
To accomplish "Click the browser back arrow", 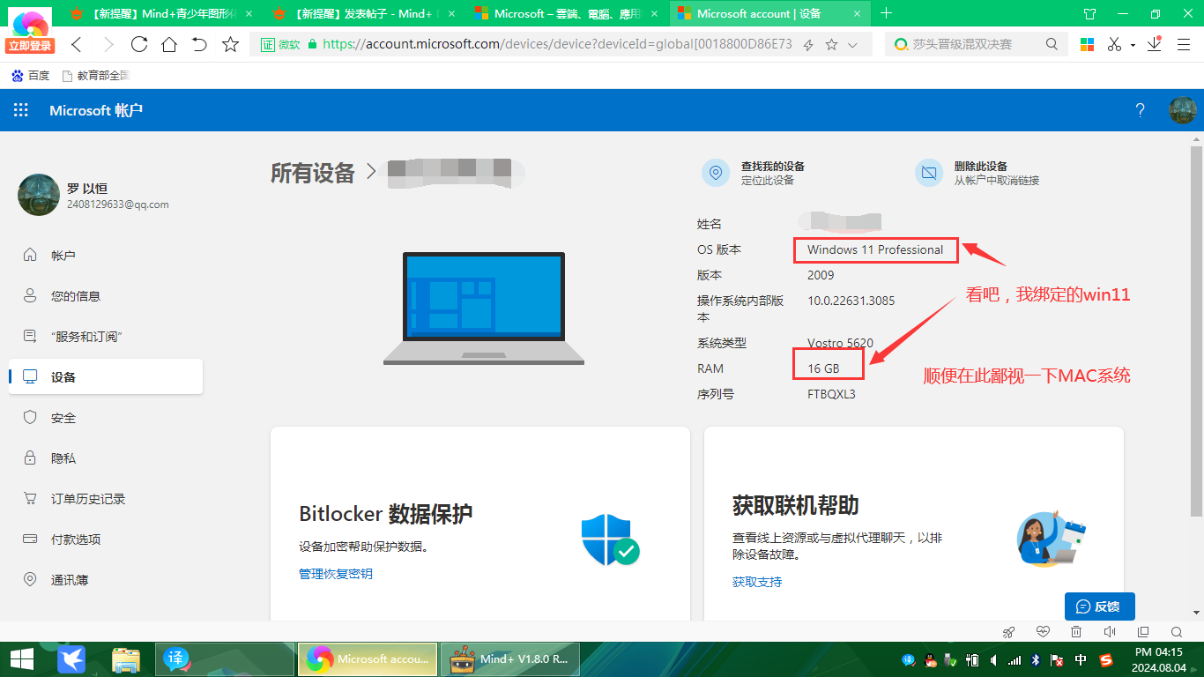I will [x=77, y=44].
